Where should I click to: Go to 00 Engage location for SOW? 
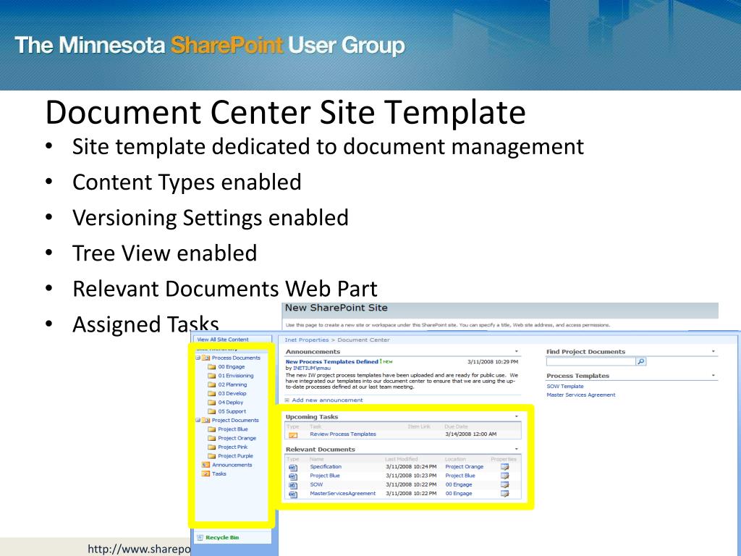(x=458, y=484)
